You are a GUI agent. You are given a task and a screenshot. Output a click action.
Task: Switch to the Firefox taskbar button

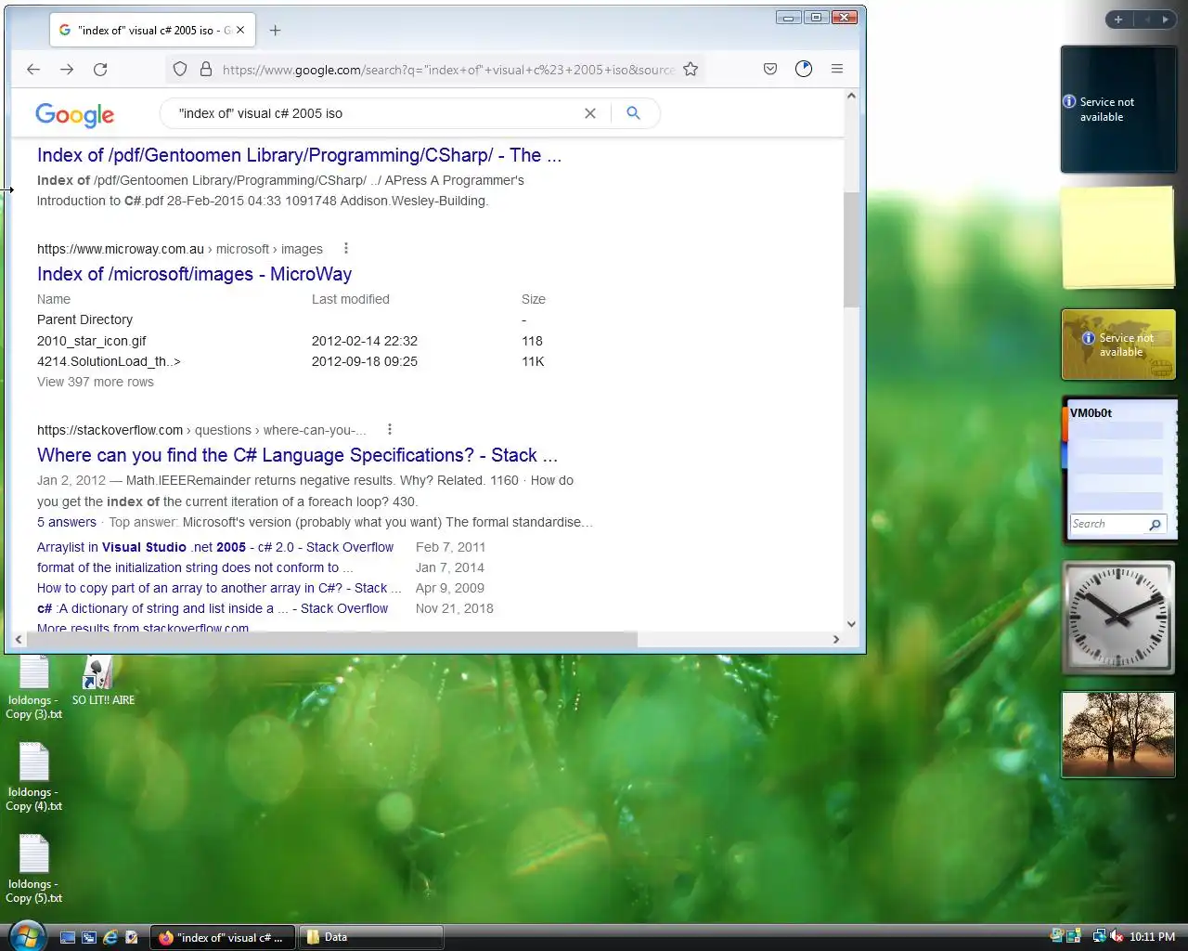pyautogui.click(x=223, y=937)
